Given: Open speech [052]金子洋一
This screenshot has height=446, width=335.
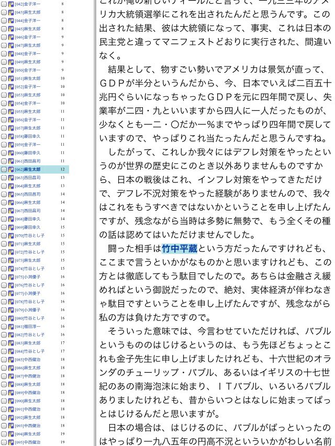Looking at the screenshot, I should coord(28,87).
